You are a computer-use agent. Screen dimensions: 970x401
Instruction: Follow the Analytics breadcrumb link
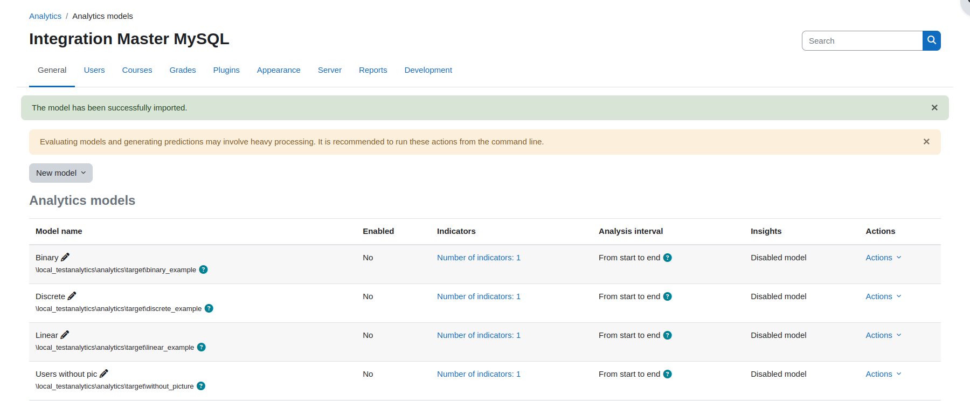(x=45, y=16)
